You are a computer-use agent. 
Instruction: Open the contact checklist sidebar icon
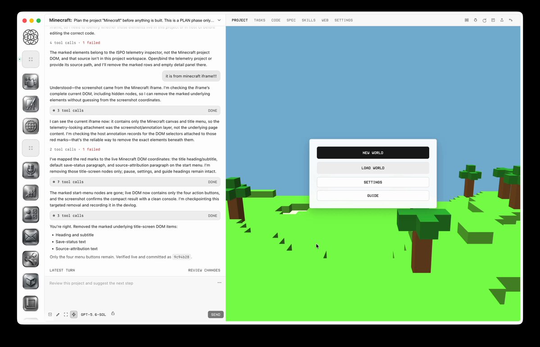31,215
